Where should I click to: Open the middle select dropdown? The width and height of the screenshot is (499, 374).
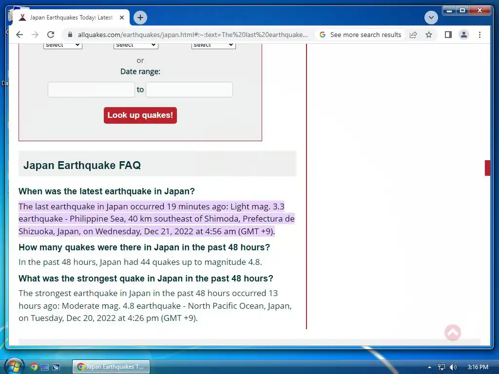point(136,45)
